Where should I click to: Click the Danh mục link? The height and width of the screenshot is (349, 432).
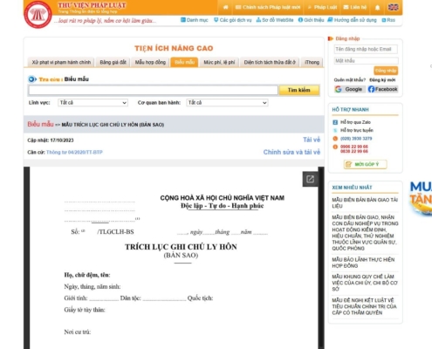tap(195, 20)
